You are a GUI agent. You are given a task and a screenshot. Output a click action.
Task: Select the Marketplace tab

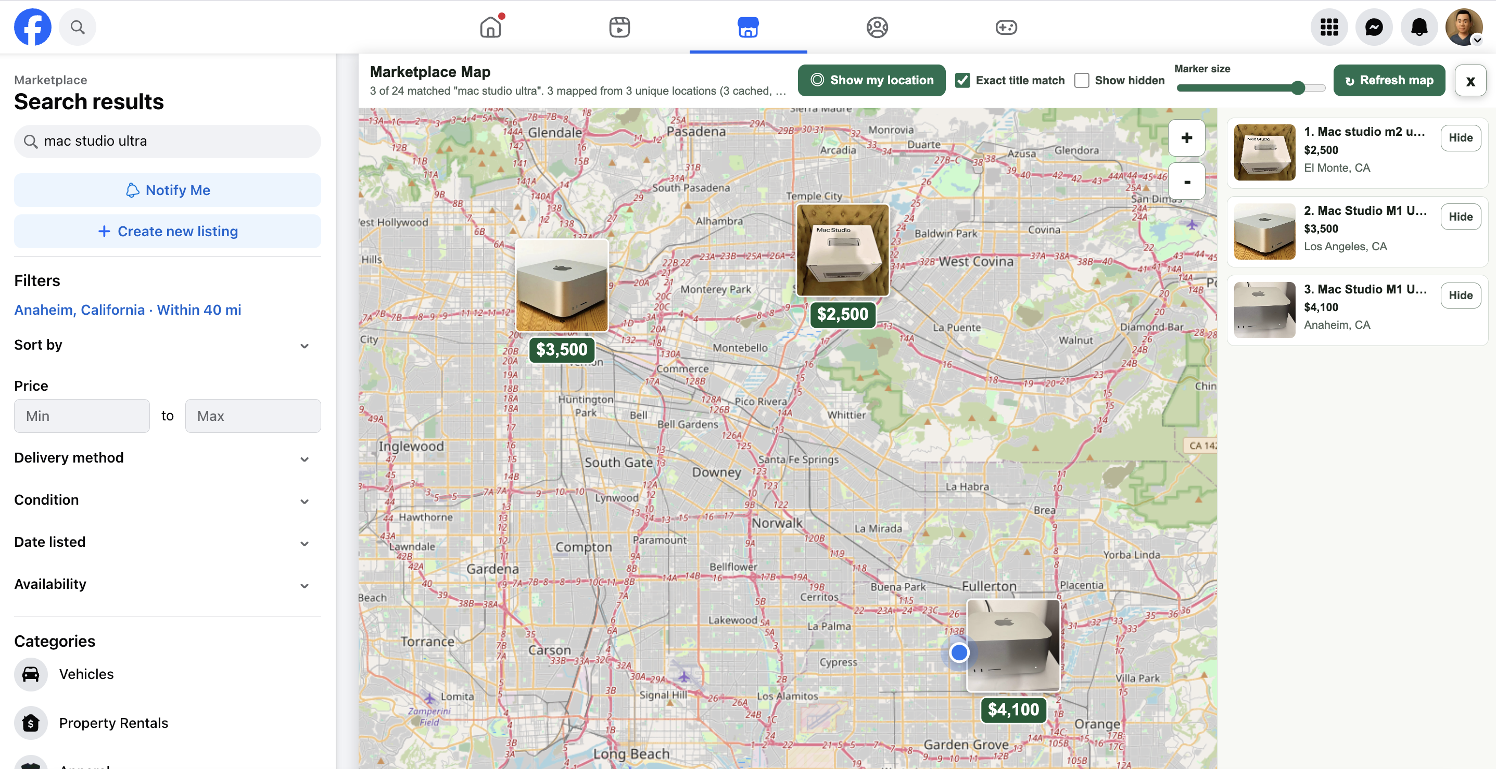point(748,27)
